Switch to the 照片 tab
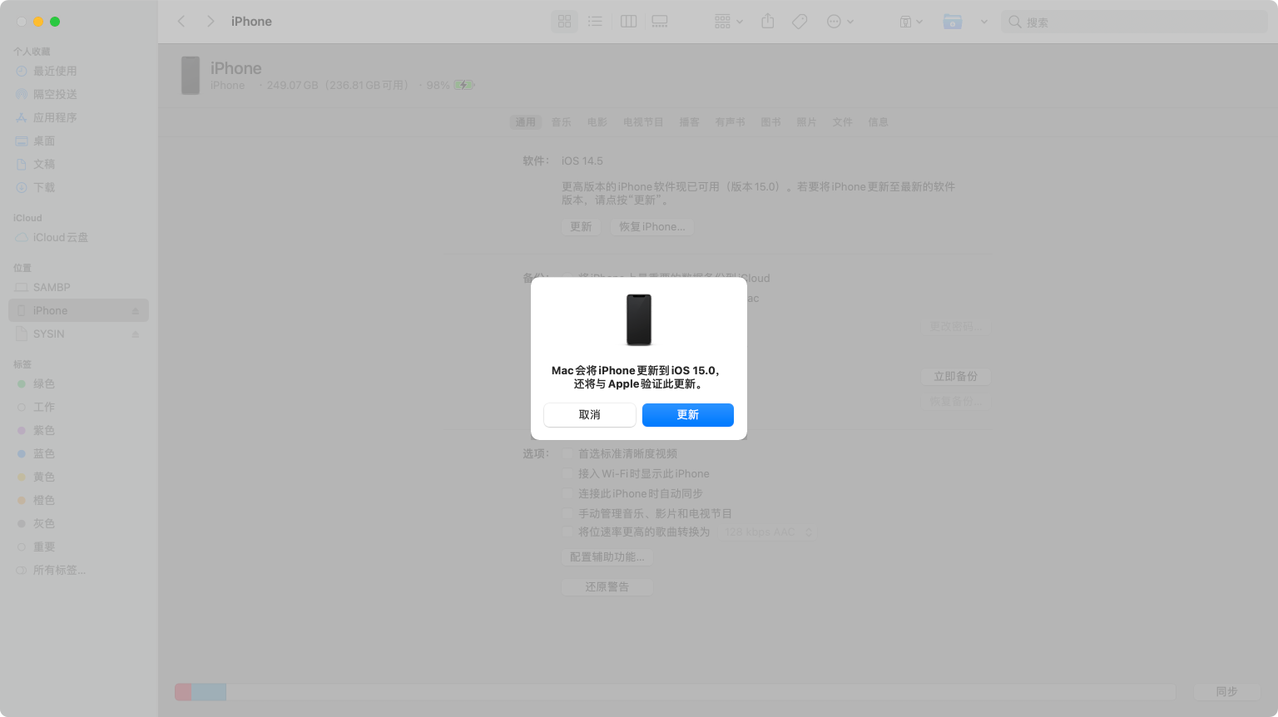 (807, 122)
